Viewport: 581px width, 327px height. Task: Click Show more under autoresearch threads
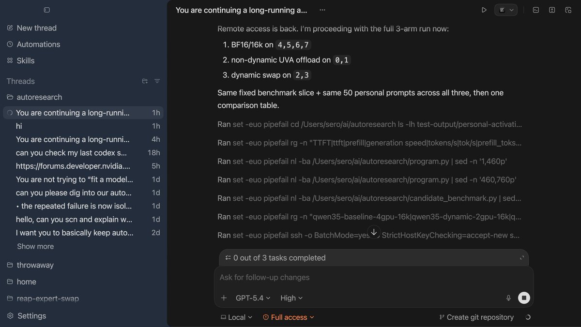click(x=35, y=246)
